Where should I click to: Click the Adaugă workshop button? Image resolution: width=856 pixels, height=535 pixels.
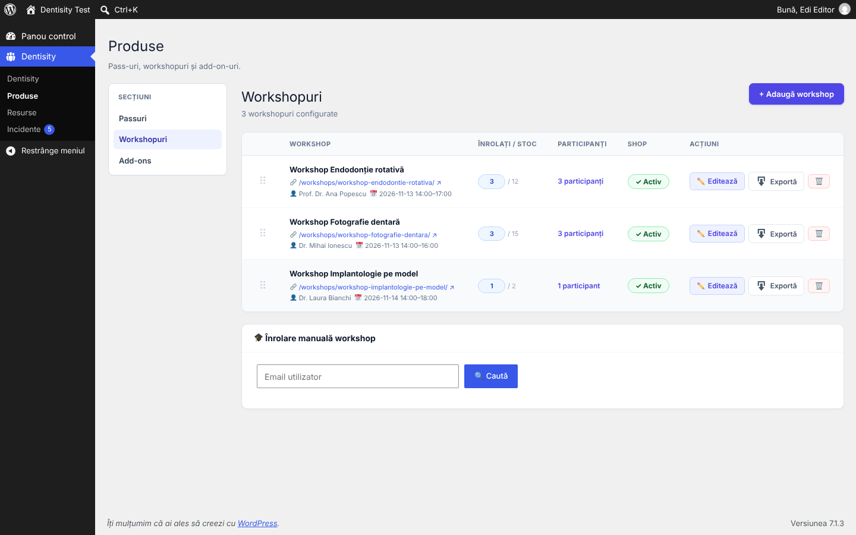pyautogui.click(x=797, y=94)
